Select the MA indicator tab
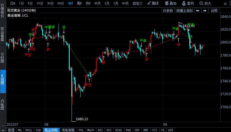231x132 pixels. [20, 130]
